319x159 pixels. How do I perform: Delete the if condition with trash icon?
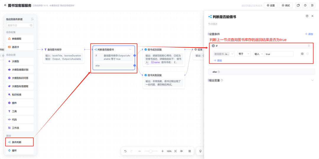pos(309,46)
